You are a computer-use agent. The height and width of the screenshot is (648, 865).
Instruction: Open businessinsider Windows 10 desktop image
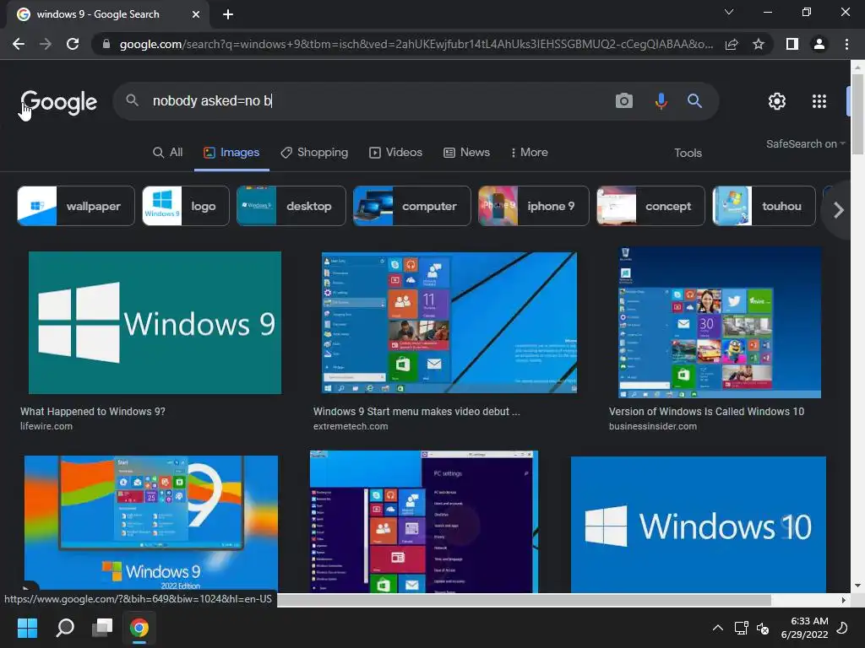tap(720, 322)
